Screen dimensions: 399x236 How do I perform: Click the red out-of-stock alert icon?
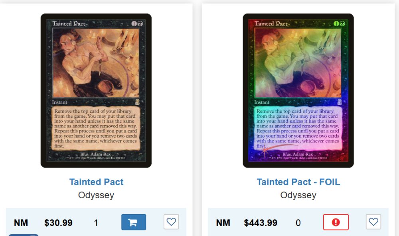(x=336, y=222)
